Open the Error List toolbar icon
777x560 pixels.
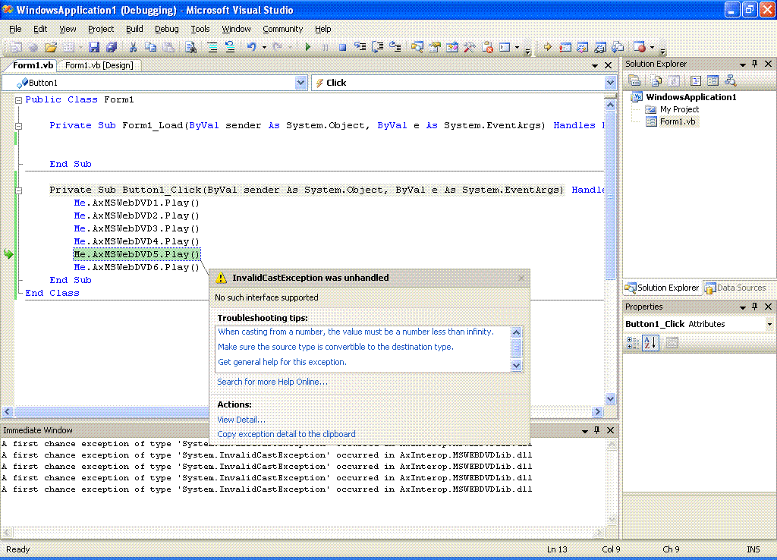click(488, 48)
